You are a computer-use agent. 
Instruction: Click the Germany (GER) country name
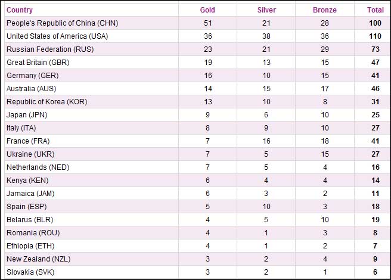[x=33, y=76]
